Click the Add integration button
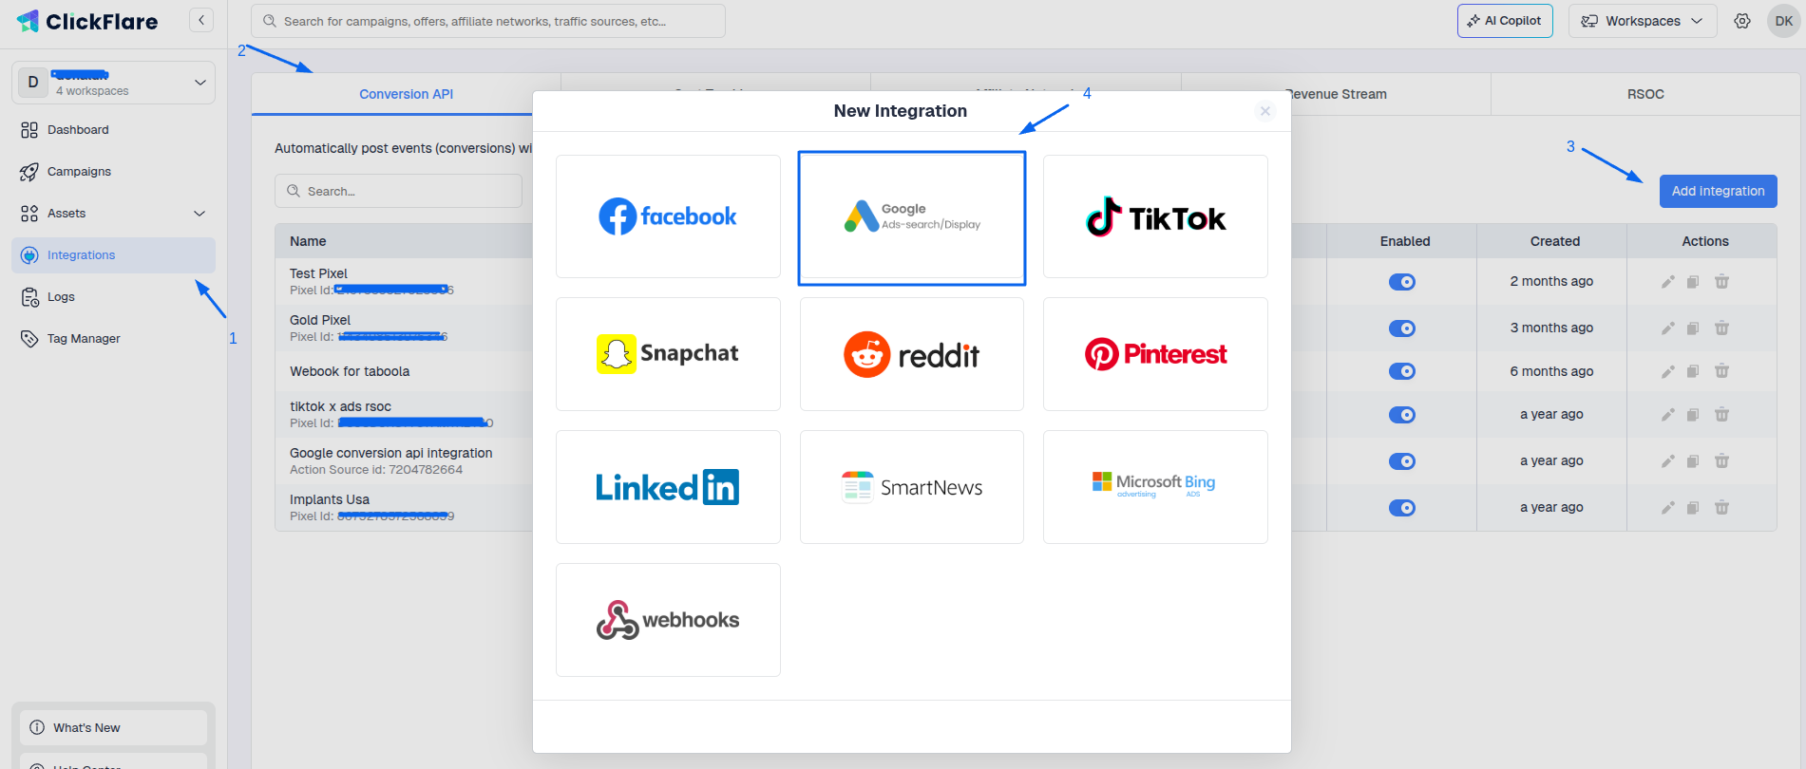Viewport: 1806px width, 769px height. [x=1718, y=191]
